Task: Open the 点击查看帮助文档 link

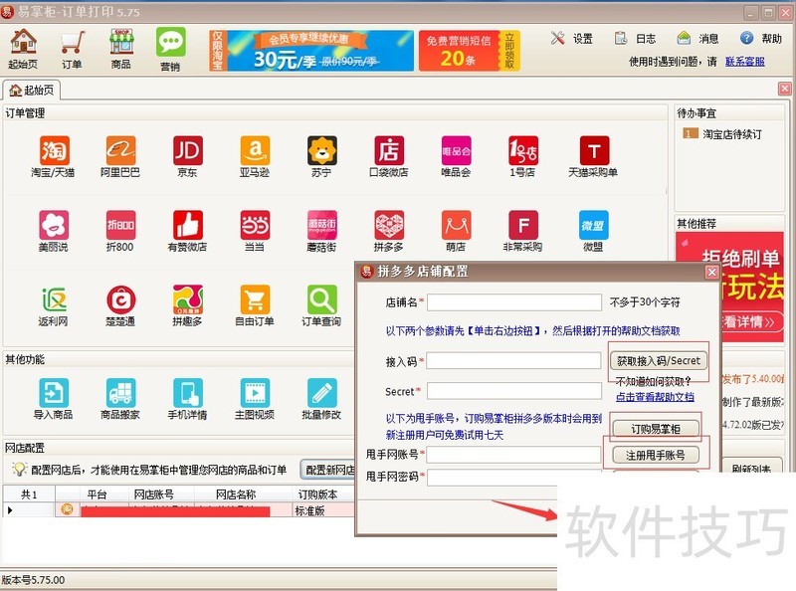Action: pos(655,397)
